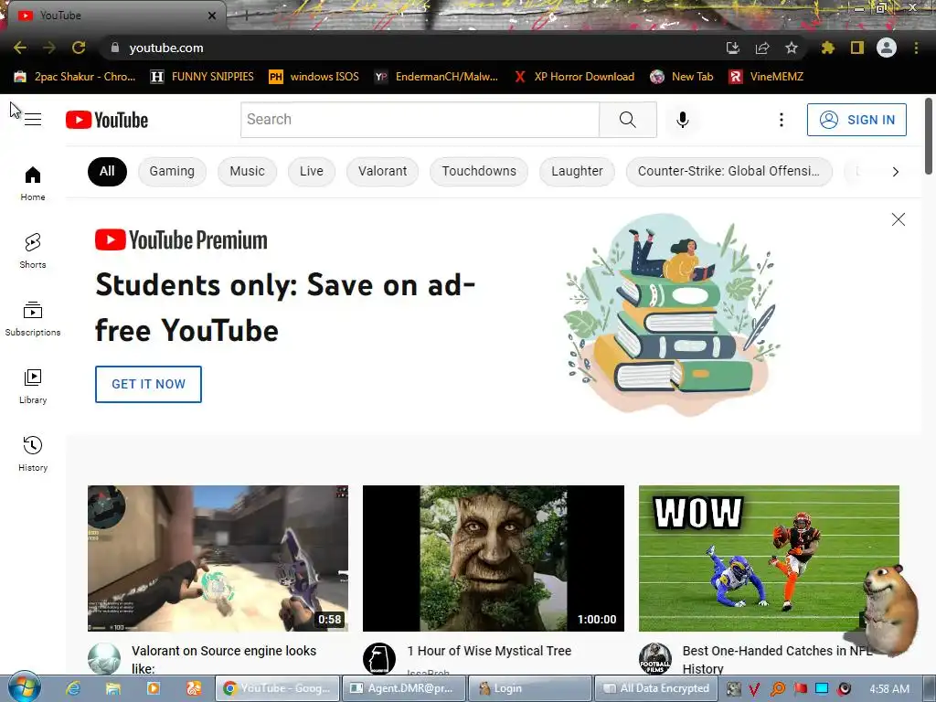The width and height of the screenshot is (936, 702).
Task: Open the Football Films channel avatar
Action: pos(654,658)
